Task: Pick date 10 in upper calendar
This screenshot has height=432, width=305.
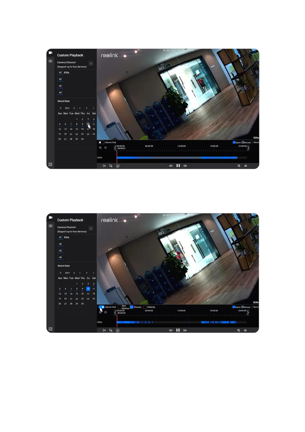Action: click(88, 124)
